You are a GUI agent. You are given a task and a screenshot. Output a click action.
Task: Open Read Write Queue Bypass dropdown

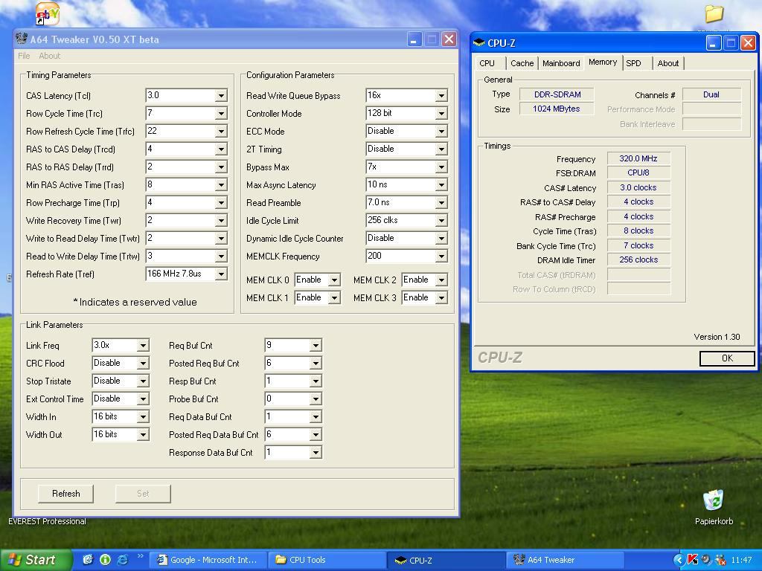click(x=441, y=96)
